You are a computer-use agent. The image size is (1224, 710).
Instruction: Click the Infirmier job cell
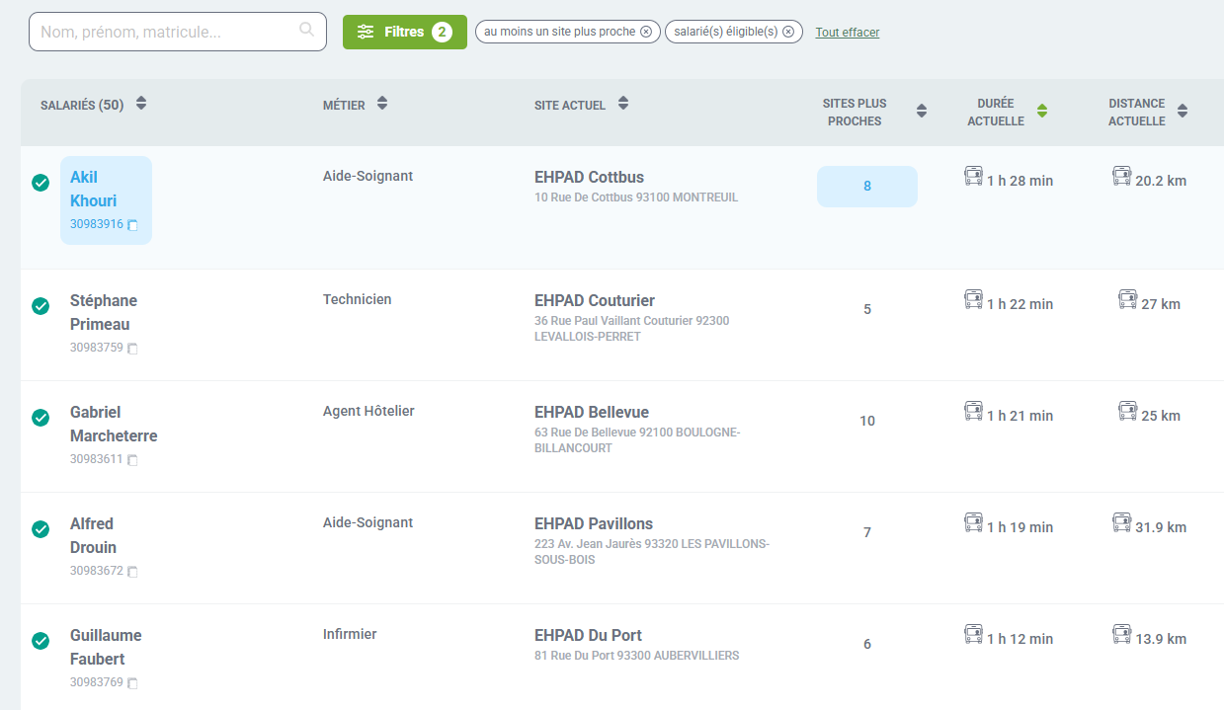[x=350, y=634]
